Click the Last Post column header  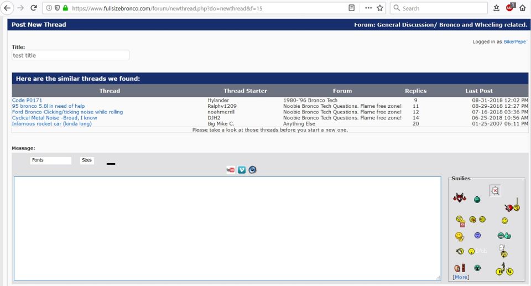(x=479, y=91)
